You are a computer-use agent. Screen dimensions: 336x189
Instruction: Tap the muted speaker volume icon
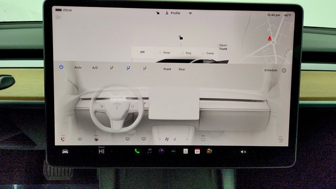[x=244, y=152]
